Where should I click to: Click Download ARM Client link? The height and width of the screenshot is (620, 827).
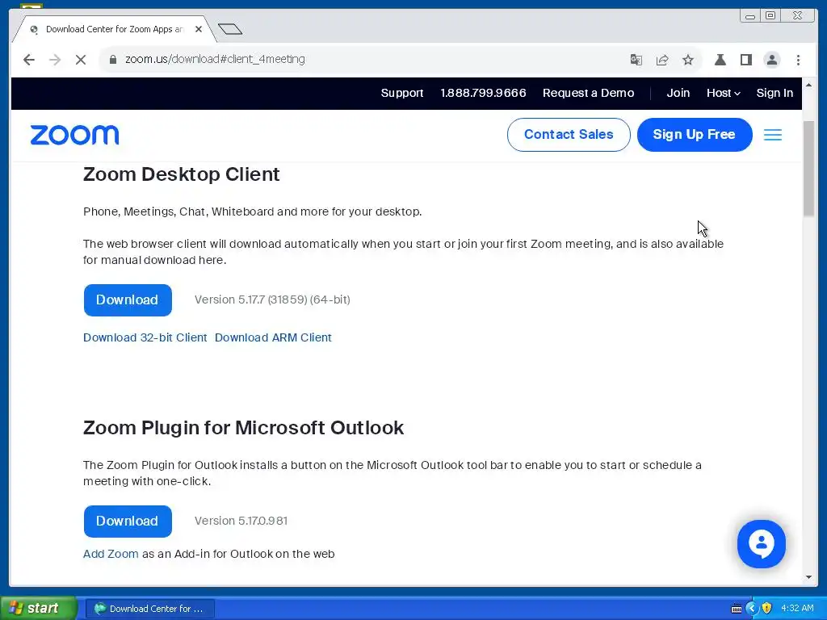tap(273, 337)
